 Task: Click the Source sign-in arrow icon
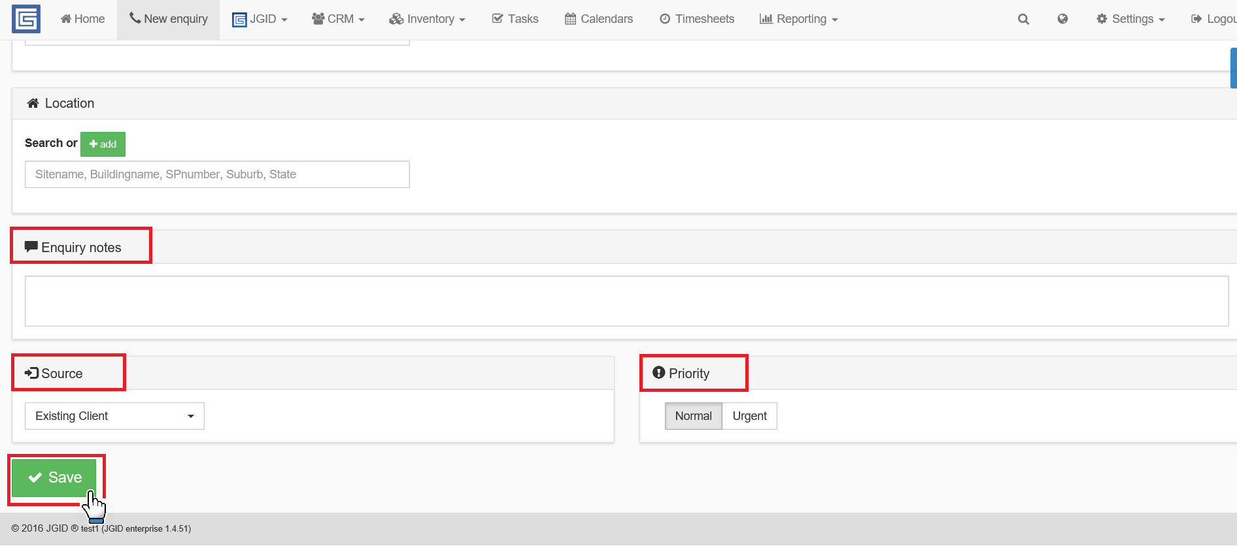click(x=31, y=373)
